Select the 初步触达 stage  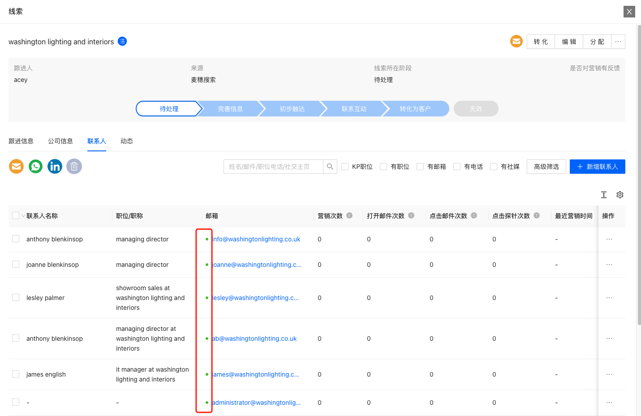(x=292, y=109)
